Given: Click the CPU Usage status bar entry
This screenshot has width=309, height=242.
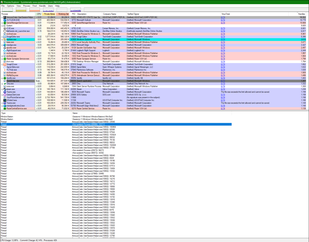Looking at the screenshot, I should click(x=9, y=240).
